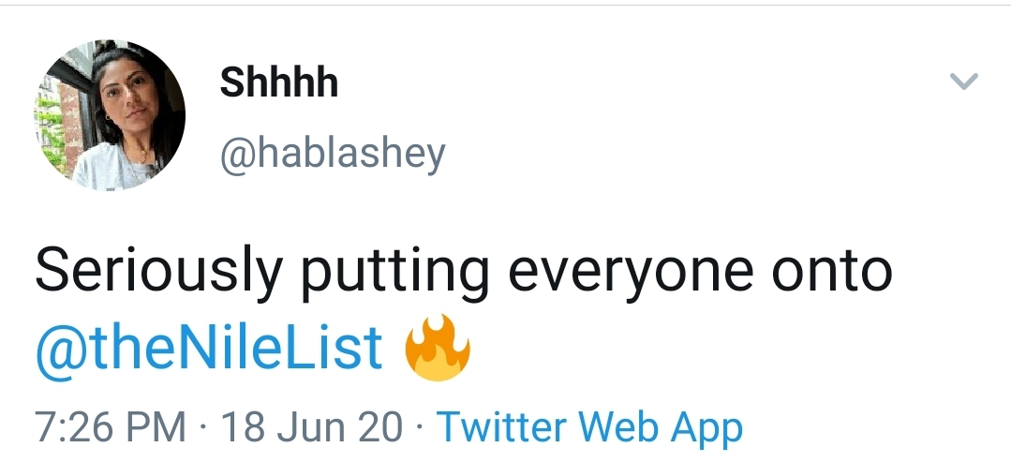Click the green plants in the avatar photo
This screenshot has height=462, width=1011.
(51, 129)
